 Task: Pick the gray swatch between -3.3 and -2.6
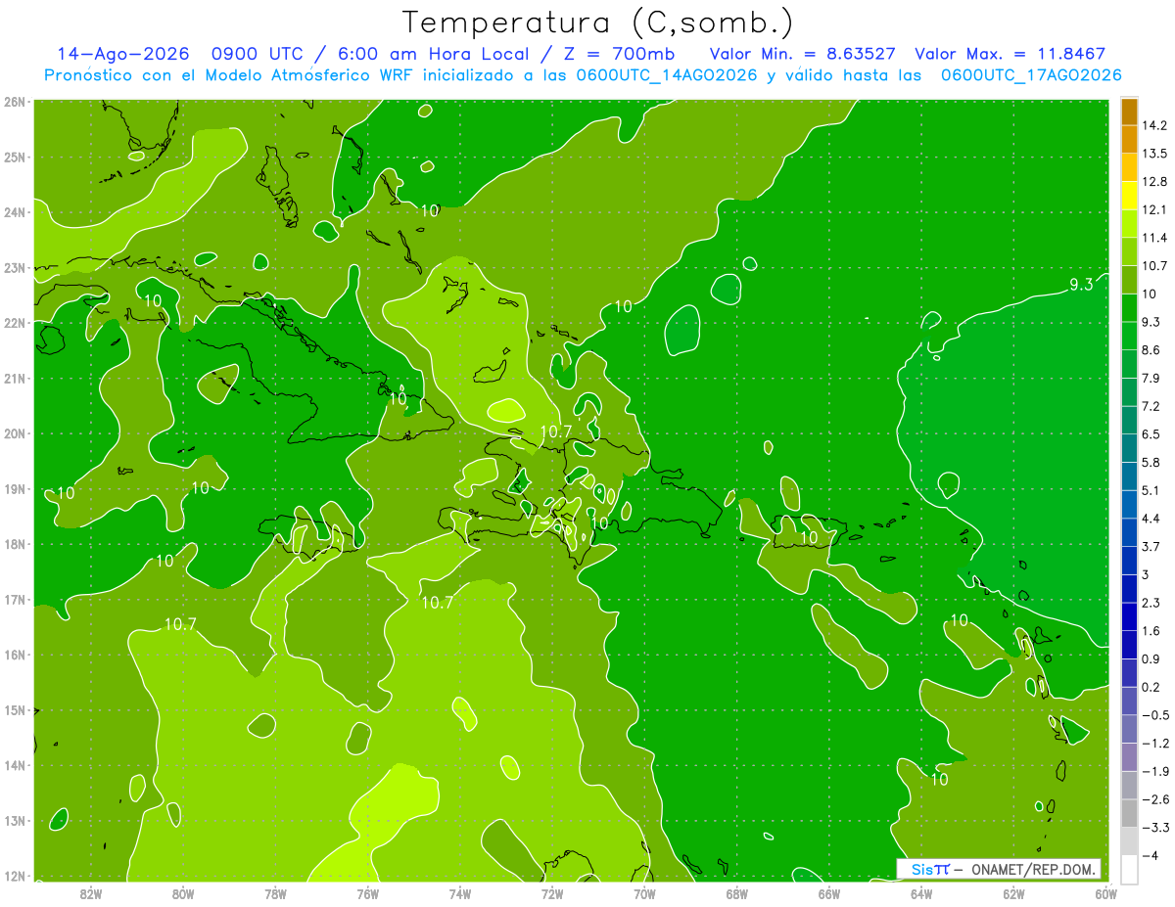point(1129,813)
